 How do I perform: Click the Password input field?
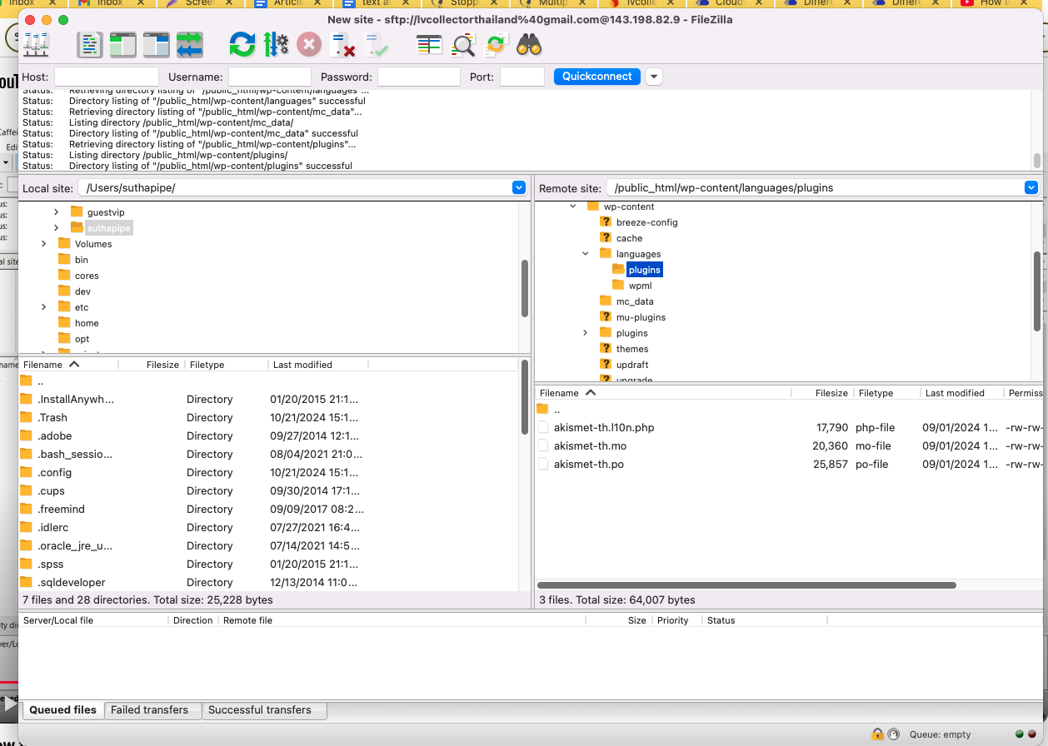[x=419, y=77]
